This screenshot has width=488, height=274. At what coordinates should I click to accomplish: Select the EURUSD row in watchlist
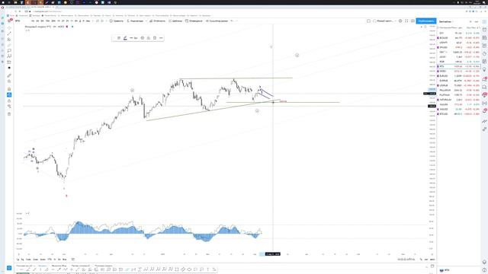458,76
